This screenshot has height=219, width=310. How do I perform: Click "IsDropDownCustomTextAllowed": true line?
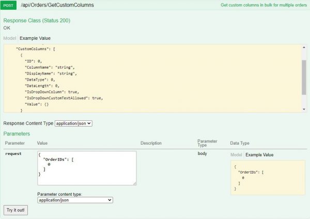pos(64,98)
